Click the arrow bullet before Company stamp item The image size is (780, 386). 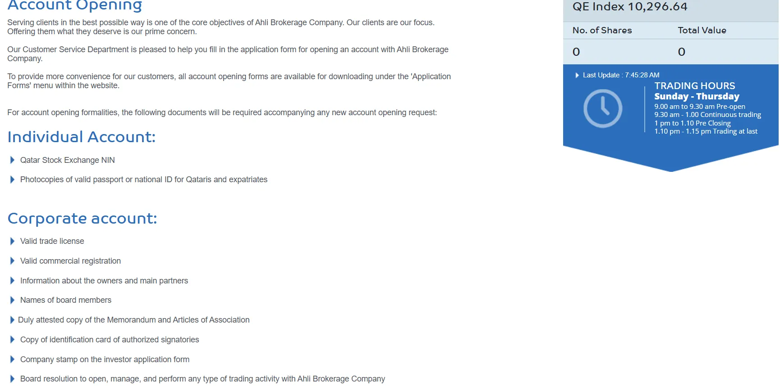pos(12,359)
